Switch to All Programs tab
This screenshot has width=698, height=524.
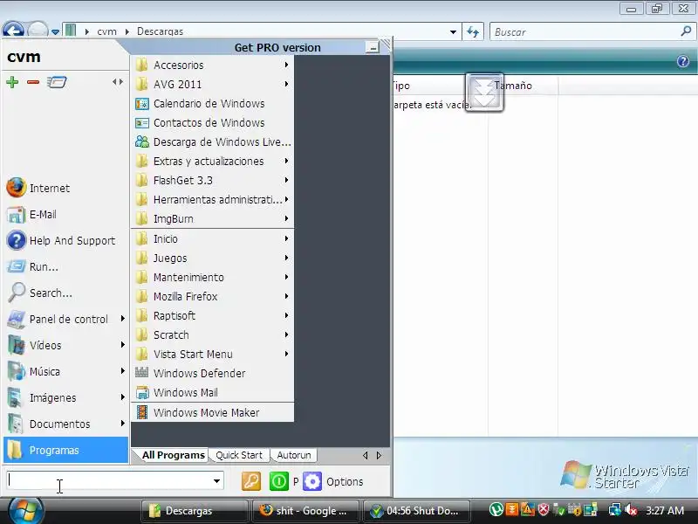(x=173, y=455)
